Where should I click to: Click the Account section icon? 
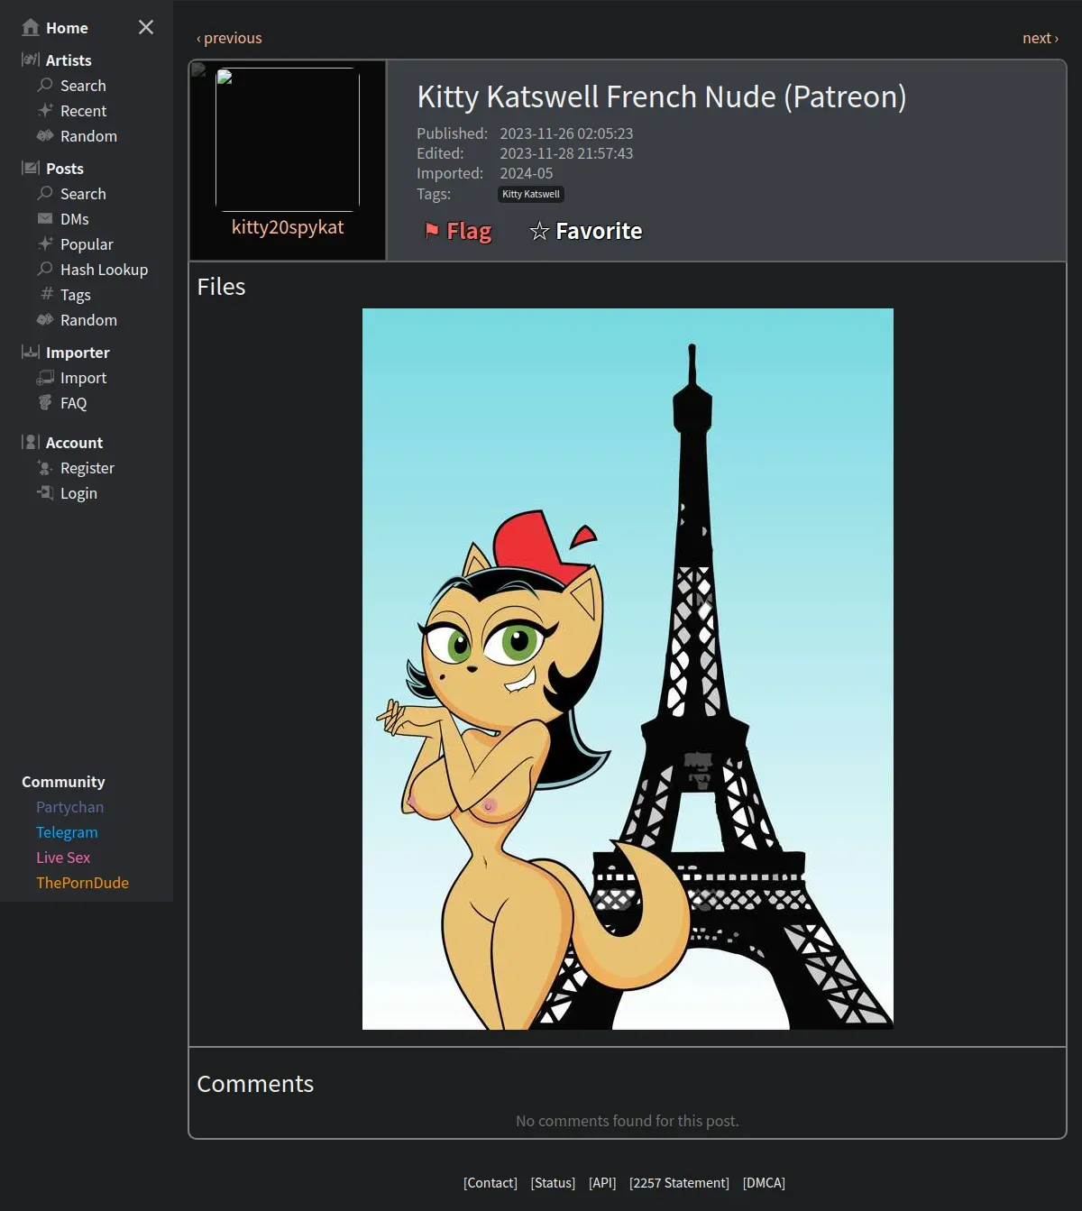31,442
